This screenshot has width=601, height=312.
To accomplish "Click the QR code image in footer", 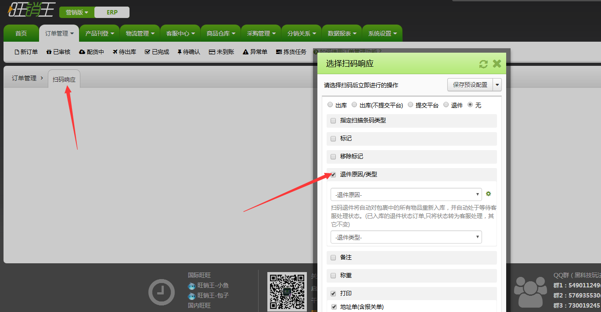I will click(x=287, y=291).
